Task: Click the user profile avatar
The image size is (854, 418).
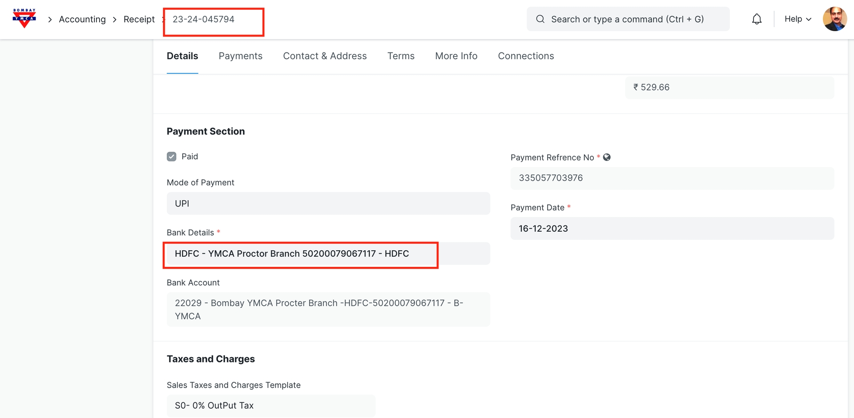Action: pos(834,19)
